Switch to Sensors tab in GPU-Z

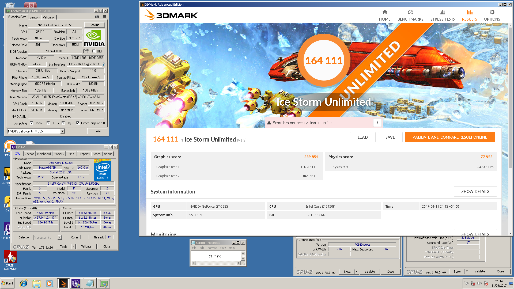(x=35, y=17)
